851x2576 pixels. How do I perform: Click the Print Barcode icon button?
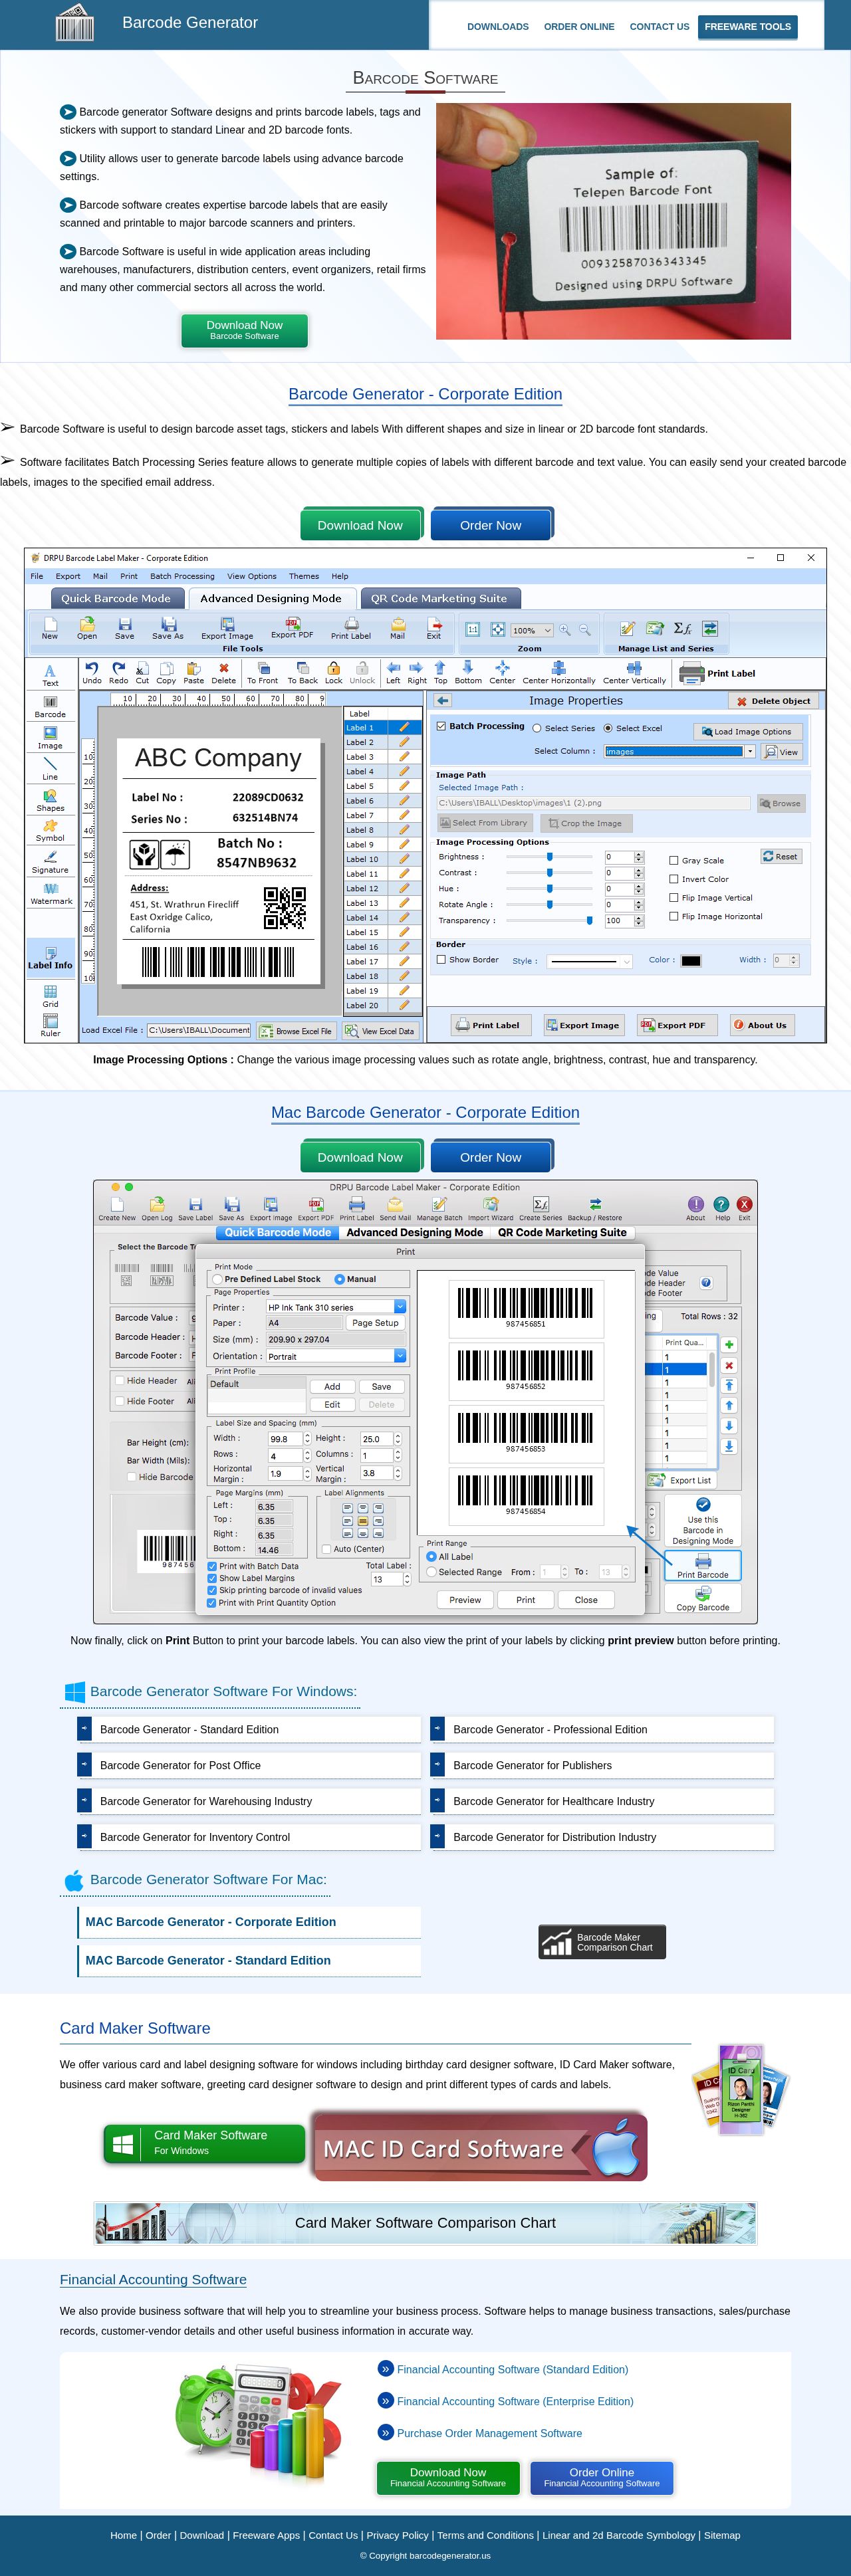(702, 1566)
